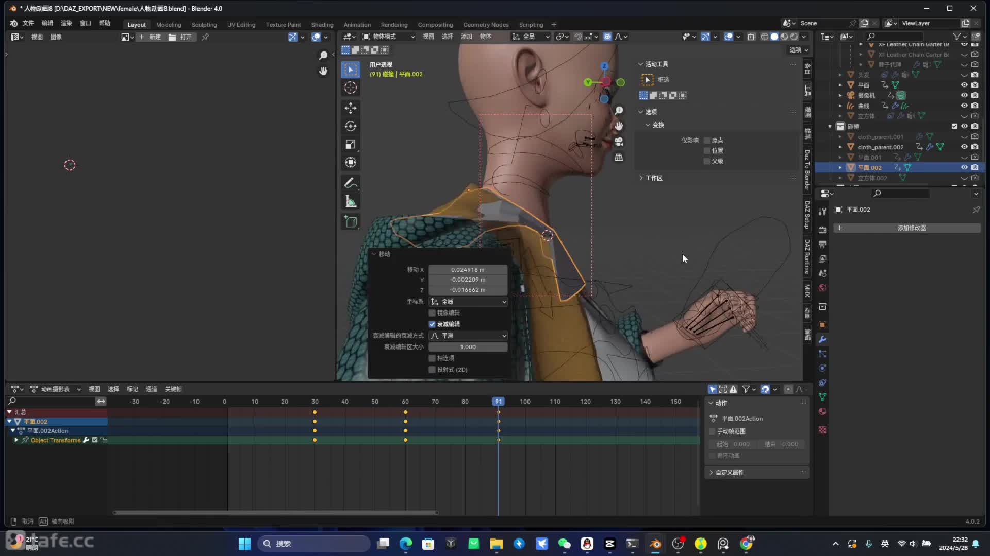Screen dimensions: 990x556
Task: Check affect only Parents (父级) option
Action: point(707,161)
